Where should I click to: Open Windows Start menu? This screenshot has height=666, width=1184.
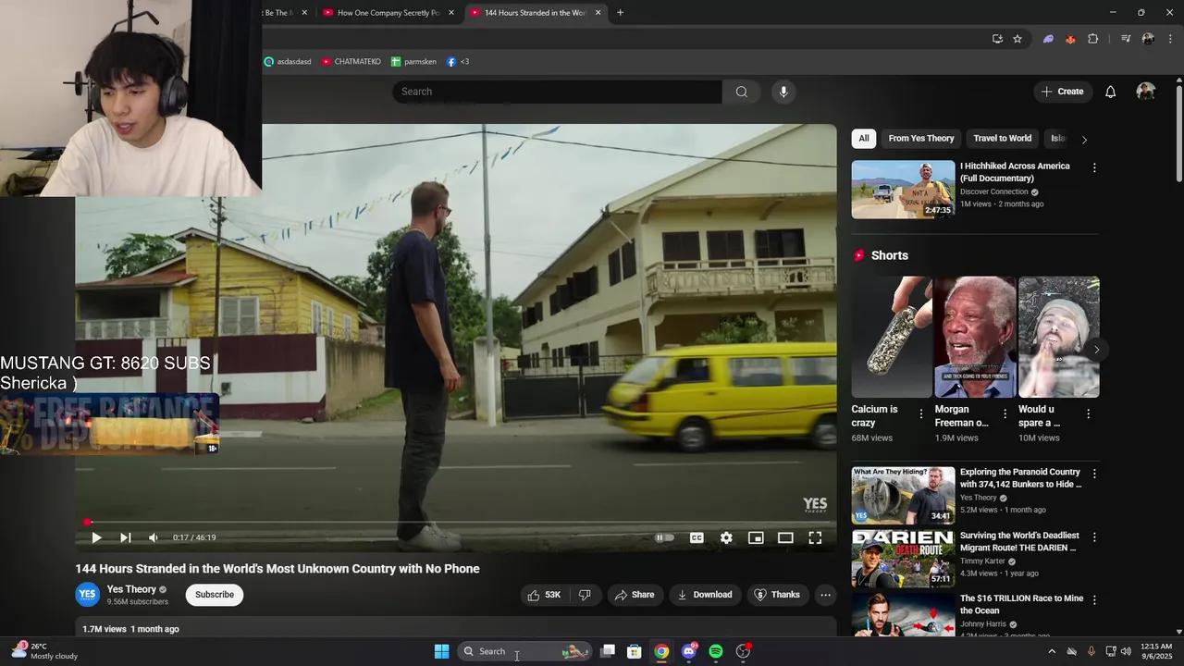441,651
